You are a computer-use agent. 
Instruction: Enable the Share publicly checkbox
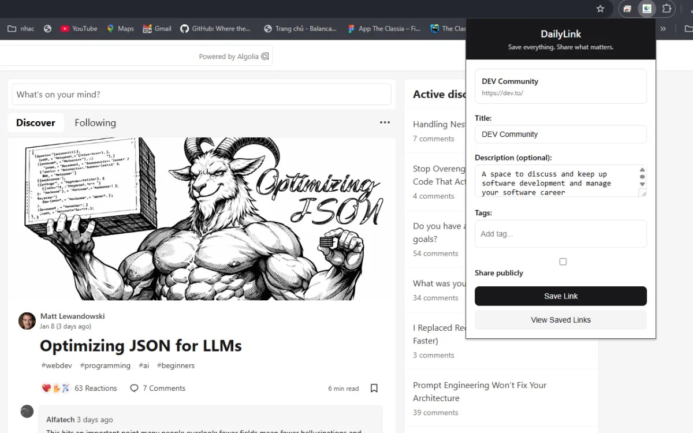[563, 262]
